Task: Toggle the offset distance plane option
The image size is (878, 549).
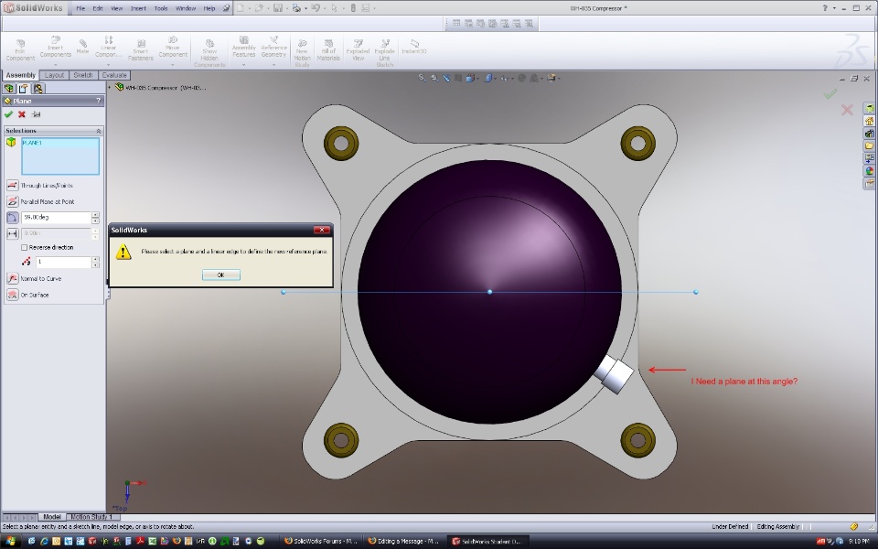Action: click(13, 234)
